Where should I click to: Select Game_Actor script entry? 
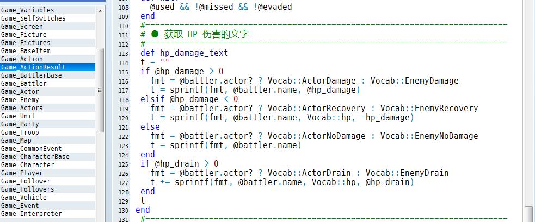coord(48,92)
